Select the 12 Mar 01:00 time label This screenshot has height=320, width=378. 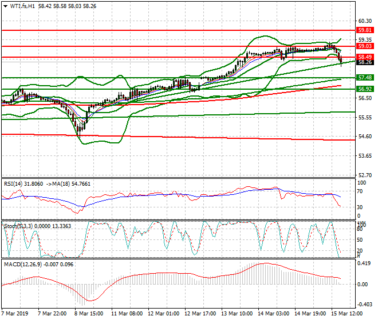point(163,314)
